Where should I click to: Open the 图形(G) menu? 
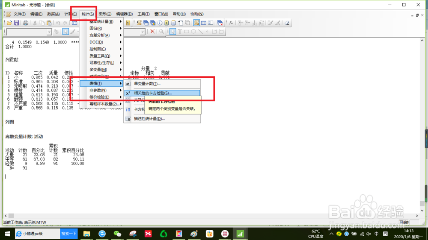105,14
